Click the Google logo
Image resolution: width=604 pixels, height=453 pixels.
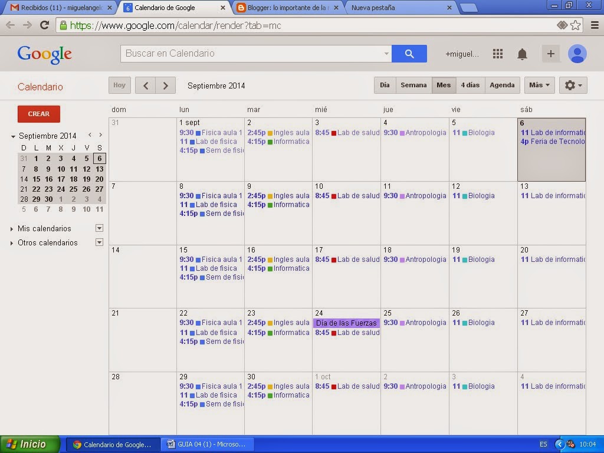click(45, 55)
